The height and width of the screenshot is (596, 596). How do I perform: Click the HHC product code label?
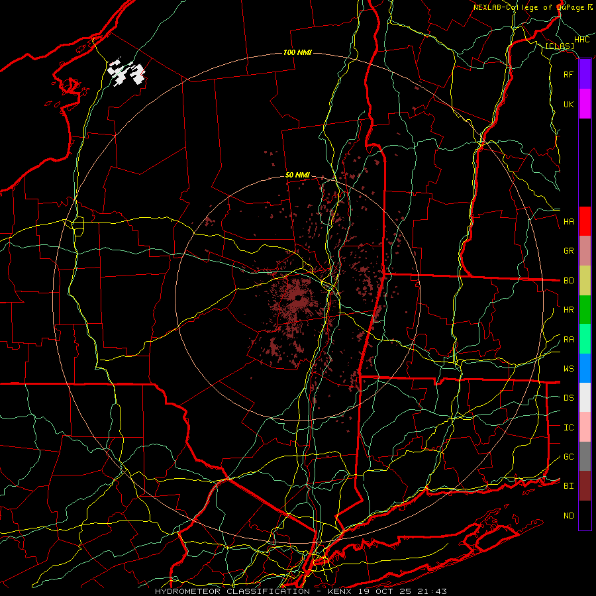[581, 40]
